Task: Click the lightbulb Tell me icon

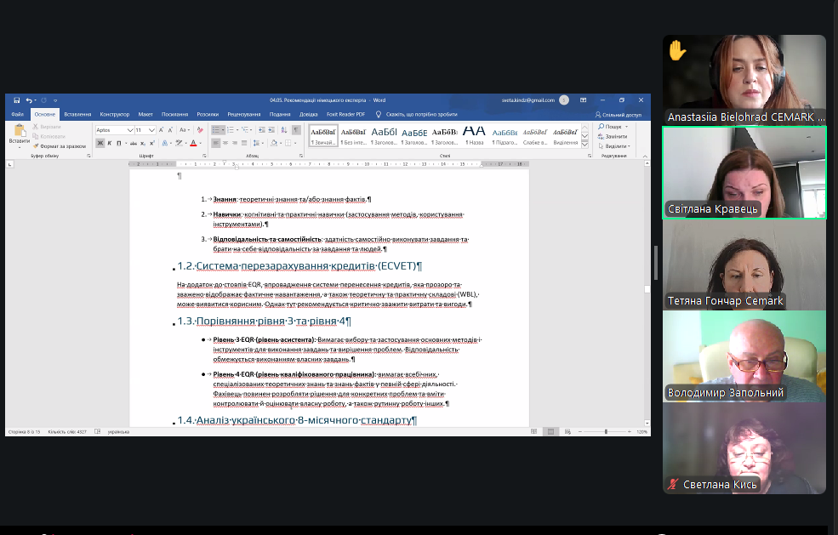Action: (379, 114)
